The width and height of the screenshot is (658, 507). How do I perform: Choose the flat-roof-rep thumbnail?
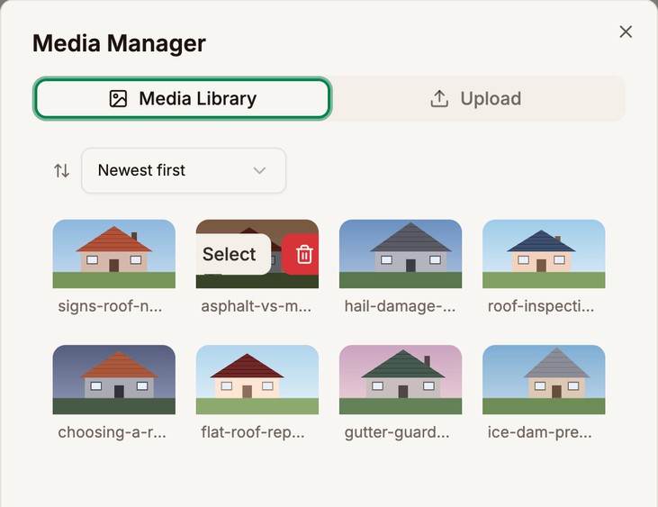[257, 379]
